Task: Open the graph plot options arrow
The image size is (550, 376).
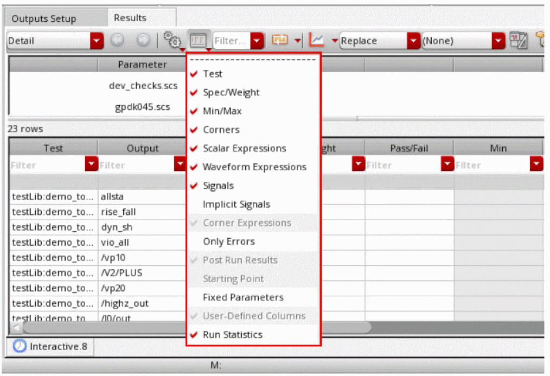Action: pos(335,41)
